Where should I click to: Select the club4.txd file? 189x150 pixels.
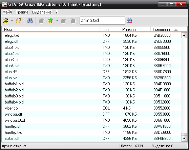click(x=91, y=66)
